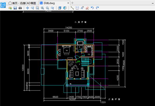Click room number 13 label

pyautogui.click(x=89, y=54)
